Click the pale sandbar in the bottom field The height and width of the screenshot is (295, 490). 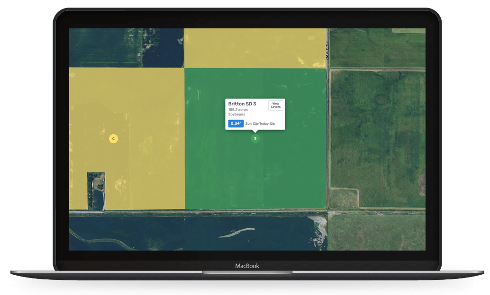pyautogui.click(x=237, y=233)
